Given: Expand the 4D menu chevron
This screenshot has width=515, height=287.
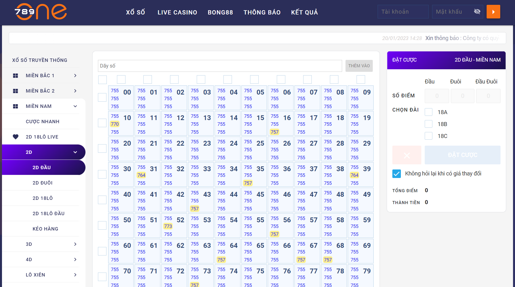Looking at the screenshot, I should pos(75,259).
